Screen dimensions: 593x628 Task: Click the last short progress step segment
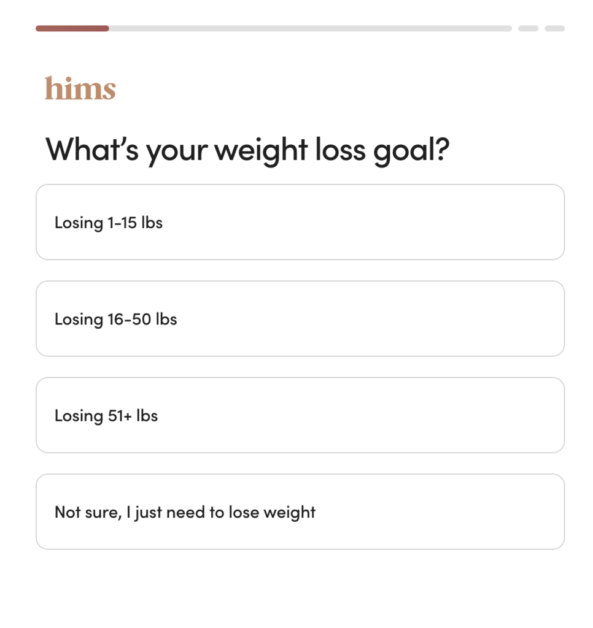(554, 28)
